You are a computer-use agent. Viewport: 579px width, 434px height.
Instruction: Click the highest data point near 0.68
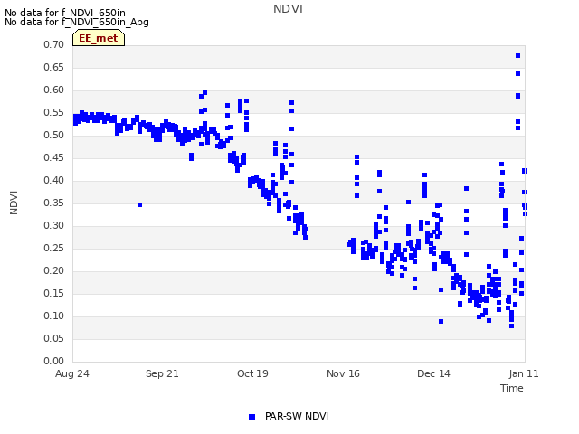pos(518,56)
